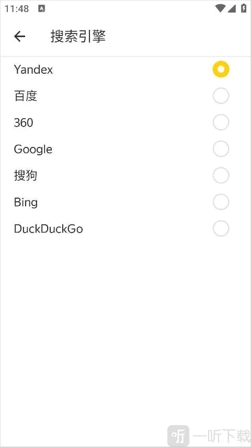Select the Yandex radio button

coord(221,70)
